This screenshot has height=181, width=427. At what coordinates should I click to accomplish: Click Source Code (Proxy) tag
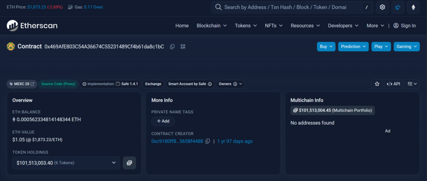58,84
